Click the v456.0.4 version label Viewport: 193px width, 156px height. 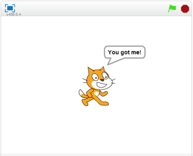point(14,14)
